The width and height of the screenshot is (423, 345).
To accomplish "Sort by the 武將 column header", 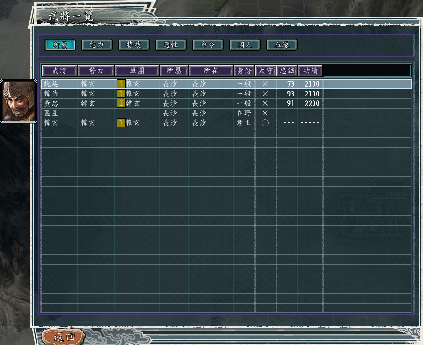I will pos(60,71).
